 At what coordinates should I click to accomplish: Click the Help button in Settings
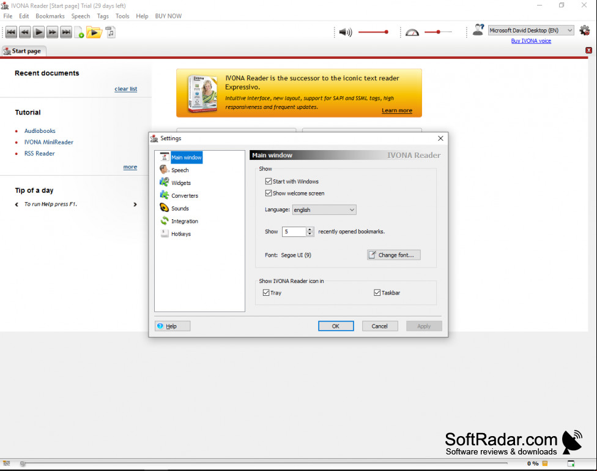[172, 326]
